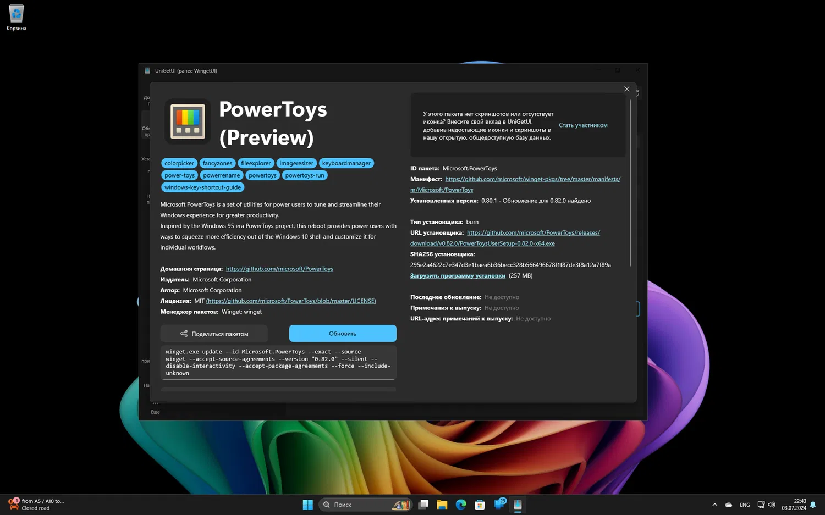Image resolution: width=825 pixels, height=515 pixels.
Task: Click the blue 'Обновить' button
Action: 343,334
